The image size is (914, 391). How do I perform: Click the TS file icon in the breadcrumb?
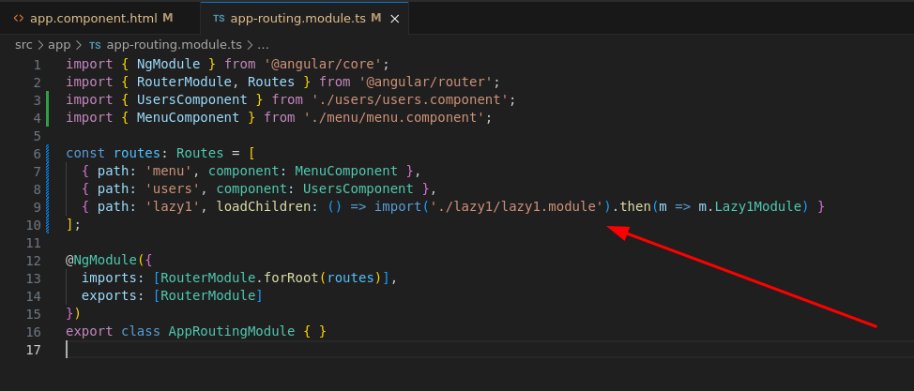(x=95, y=44)
